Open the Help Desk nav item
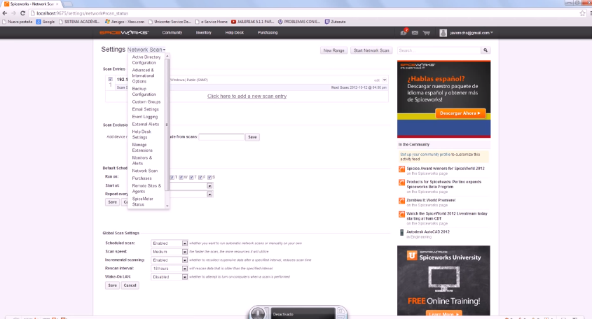 point(235,33)
